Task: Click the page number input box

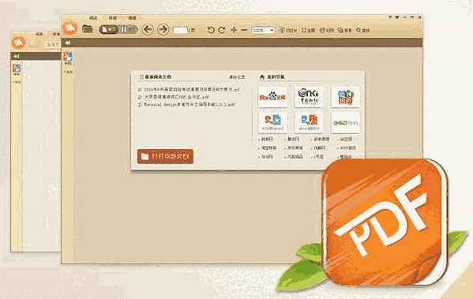Action: [180, 30]
